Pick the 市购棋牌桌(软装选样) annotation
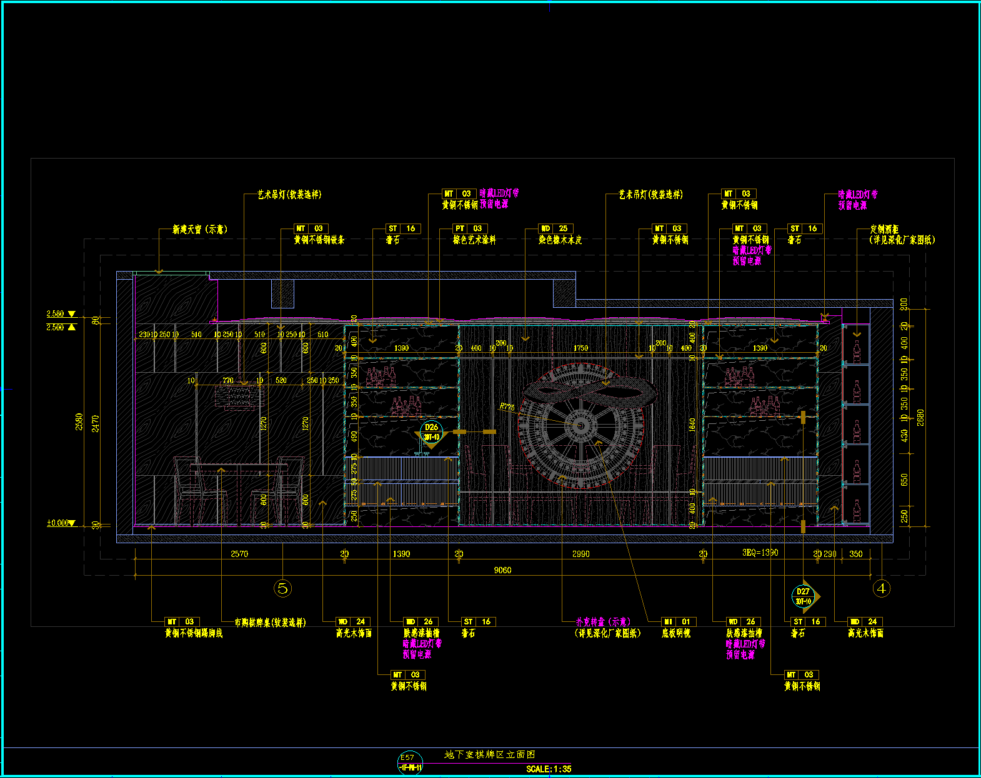This screenshot has height=778, width=981. click(270, 623)
